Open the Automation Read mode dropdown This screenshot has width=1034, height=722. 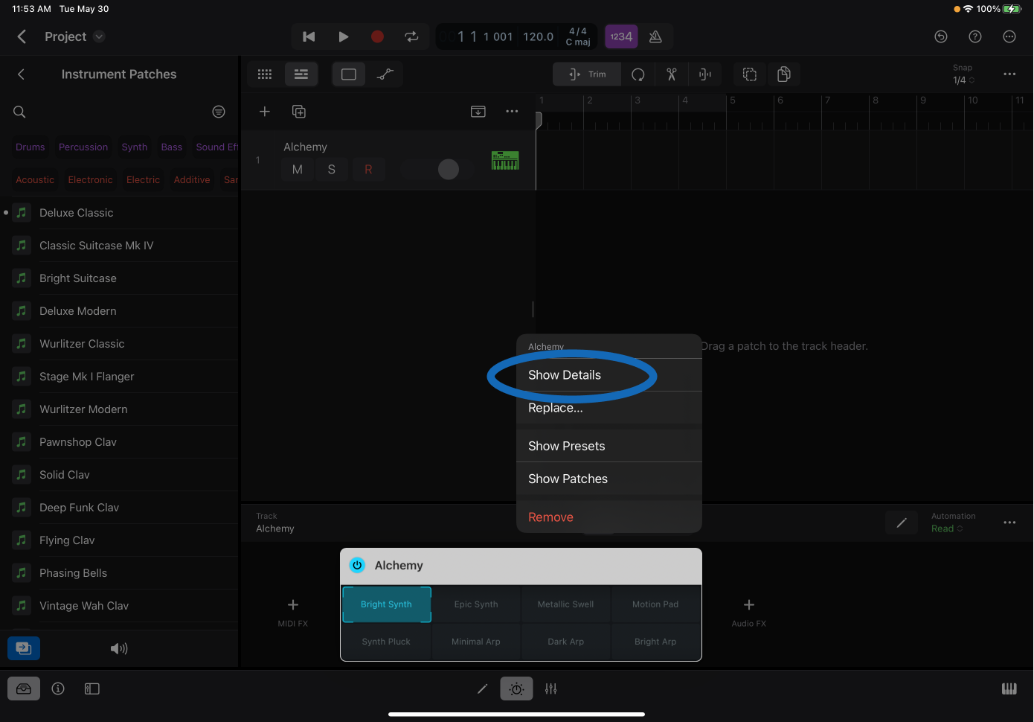947,528
